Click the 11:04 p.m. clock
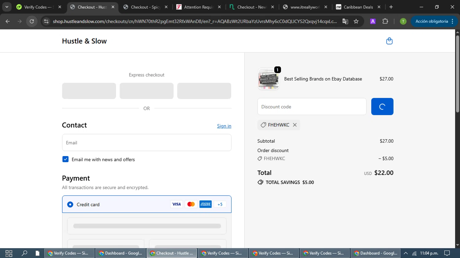 pos(429,253)
